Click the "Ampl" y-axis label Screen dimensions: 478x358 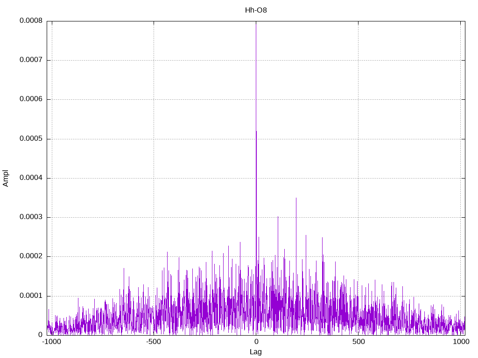pyautogui.click(x=6, y=178)
